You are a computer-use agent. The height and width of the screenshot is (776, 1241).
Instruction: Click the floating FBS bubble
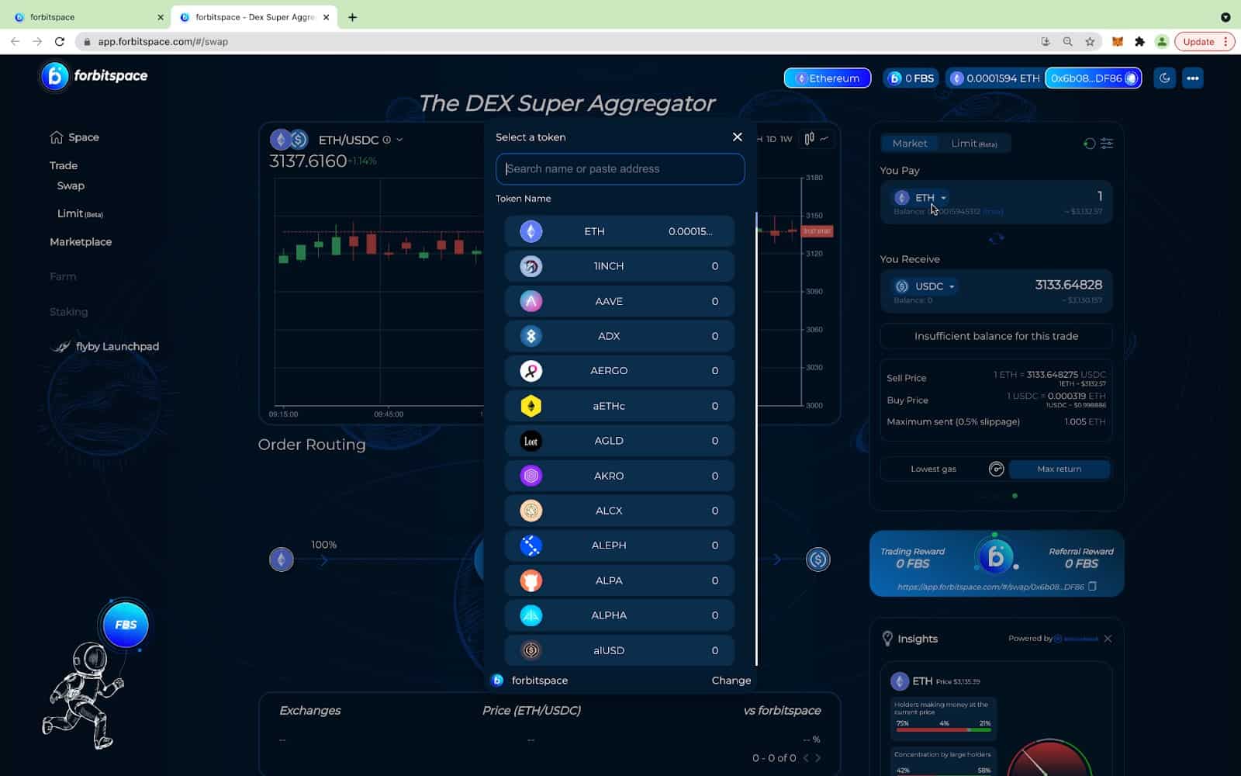126,625
